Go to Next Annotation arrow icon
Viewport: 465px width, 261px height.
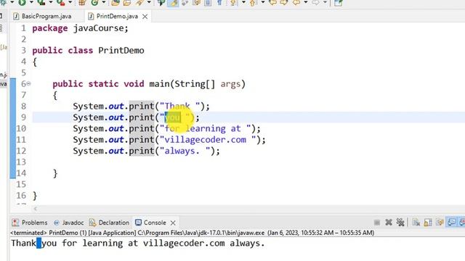pos(232,3)
